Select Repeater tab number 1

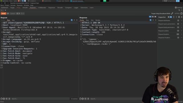click(2, 10)
